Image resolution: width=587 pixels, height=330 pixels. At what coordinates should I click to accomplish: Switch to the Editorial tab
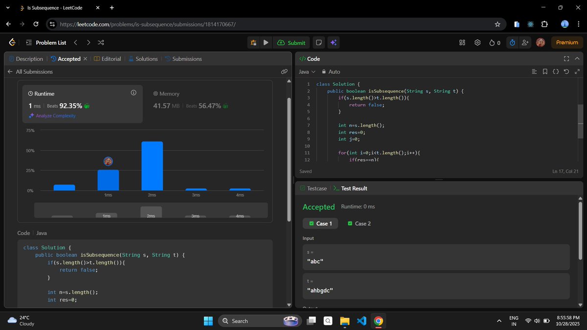click(108, 59)
